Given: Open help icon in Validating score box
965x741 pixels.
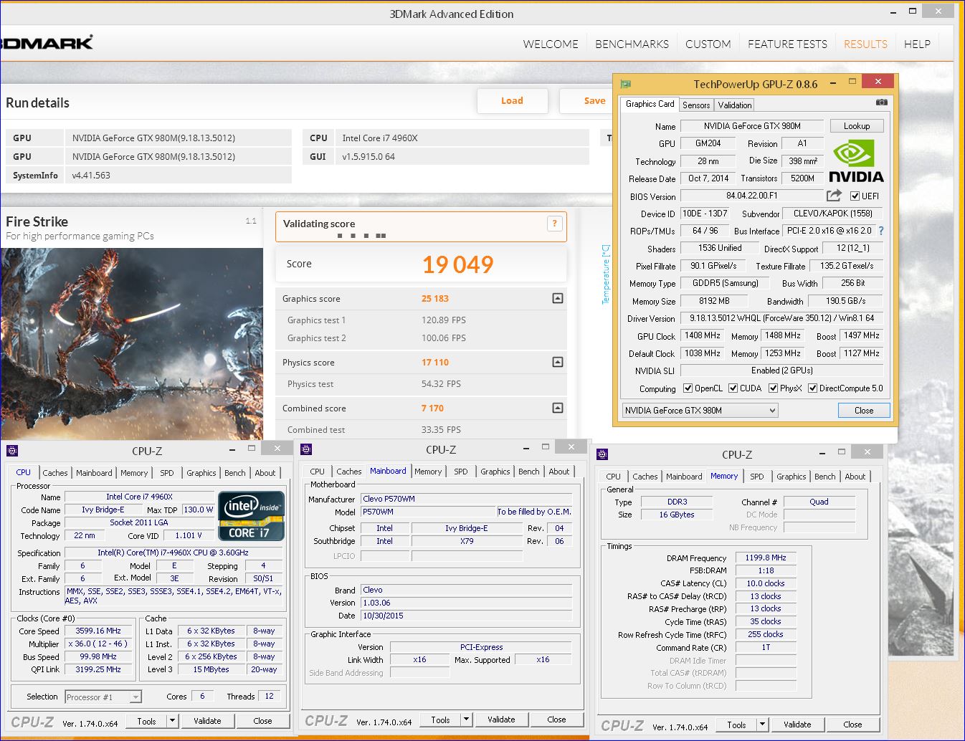Looking at the screenshot, I should (x=554, y=224).
